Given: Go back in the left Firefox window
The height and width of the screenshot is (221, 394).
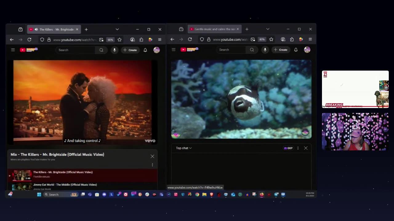Looking at the screenshot, I should coord(12,40).
